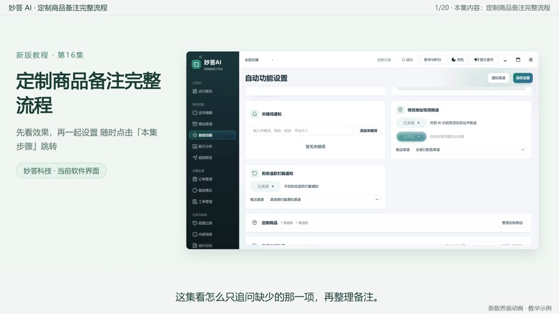
Task: Open 请选择拦截通知渠道 dropdown
Action: 324,199
